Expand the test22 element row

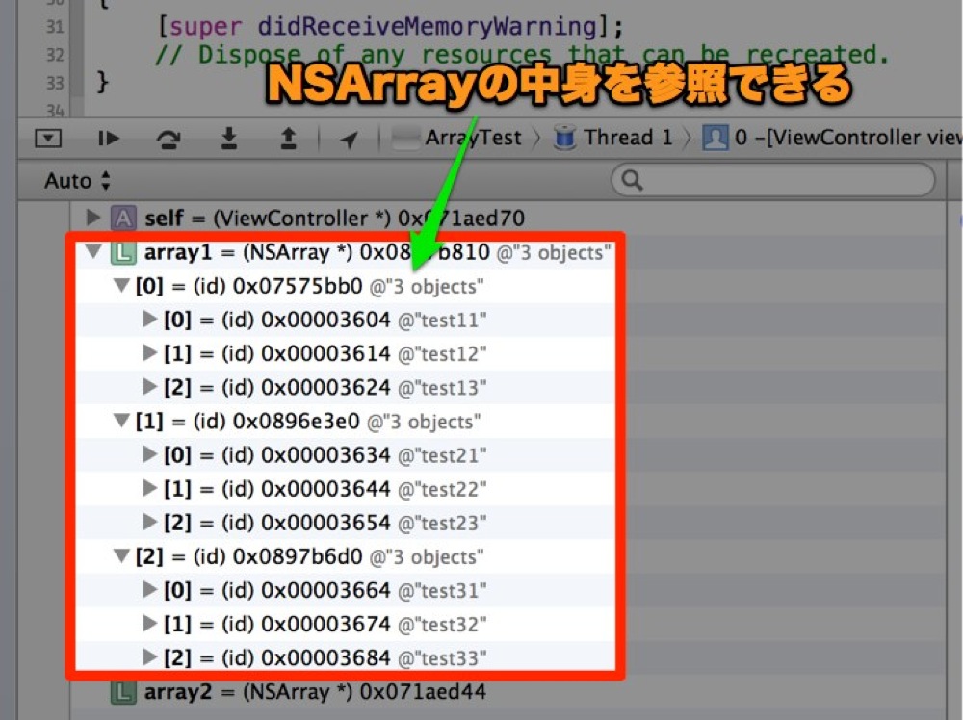[150, 488]
